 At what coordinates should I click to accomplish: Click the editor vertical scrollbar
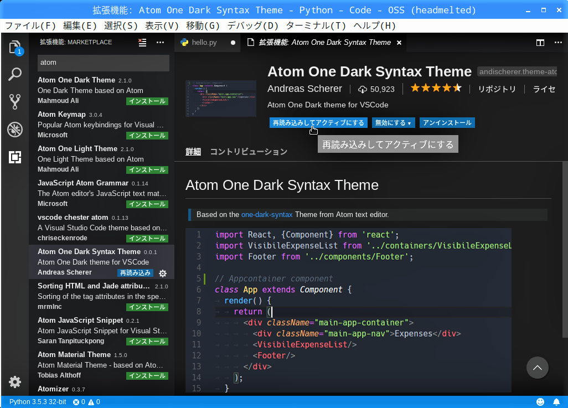point(565,250)
